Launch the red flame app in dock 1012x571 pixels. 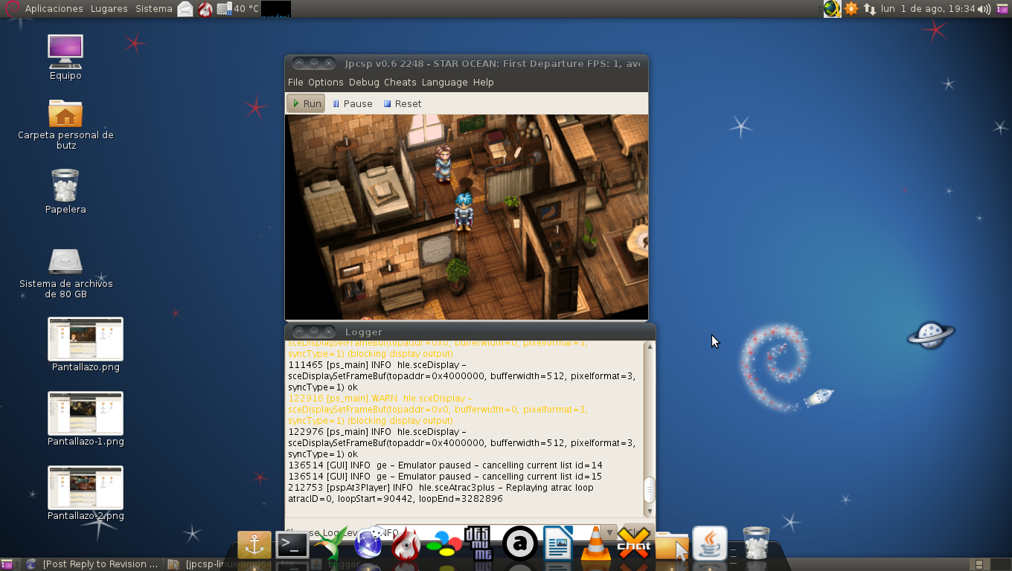pos(406,545)
